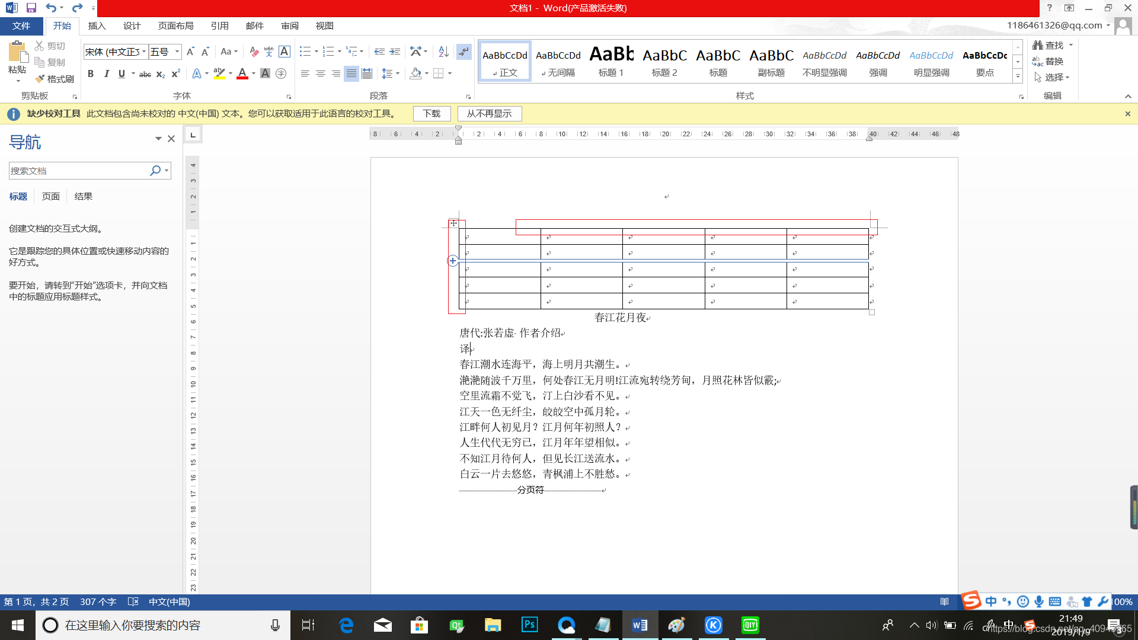Click the phonetic guide (拼音) icon
The width and height of the screenshot is (1138, 640).
click(268, 52)
